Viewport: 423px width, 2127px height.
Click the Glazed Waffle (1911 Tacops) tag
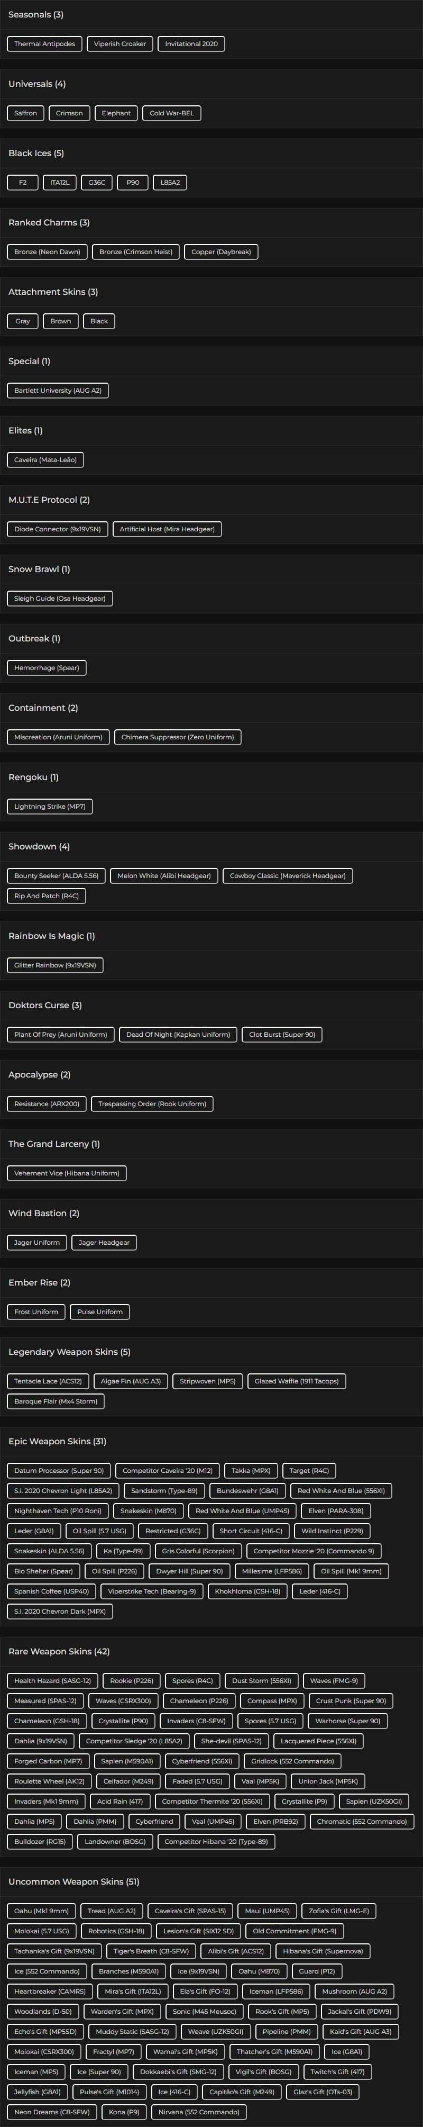point(296,1381)
